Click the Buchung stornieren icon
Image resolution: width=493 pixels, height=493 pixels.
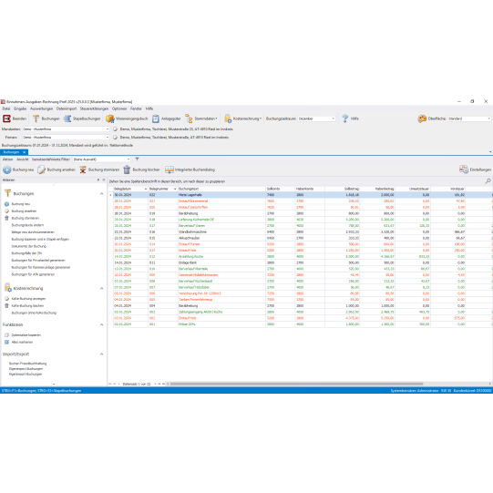click(83, 169)
